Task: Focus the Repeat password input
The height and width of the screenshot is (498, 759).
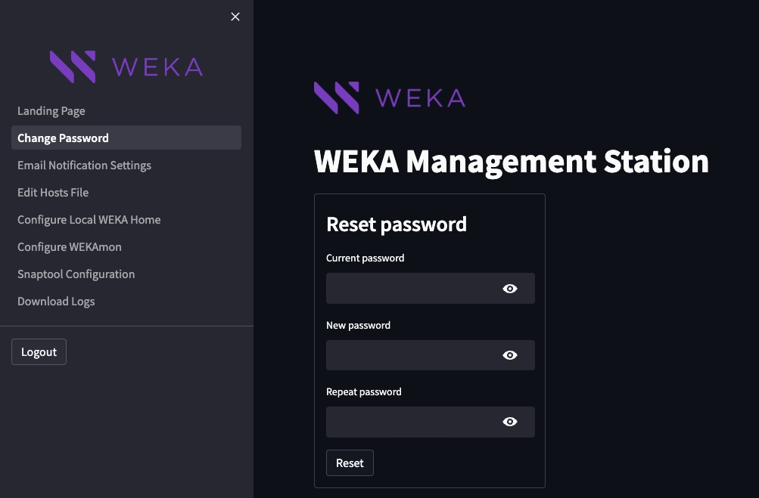Action: click(x=412, y=422)
